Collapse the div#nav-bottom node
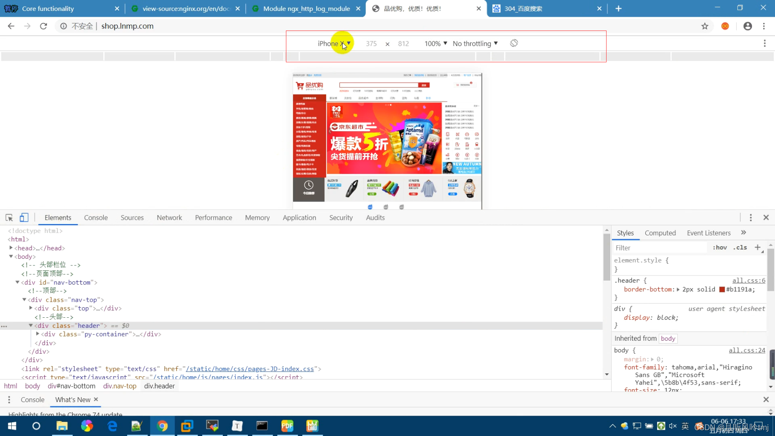The image size is (775, 436). pos(18,282)
